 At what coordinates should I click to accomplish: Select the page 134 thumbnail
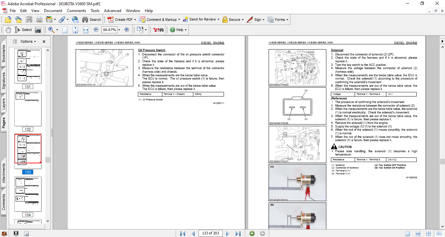pos(28,194)
